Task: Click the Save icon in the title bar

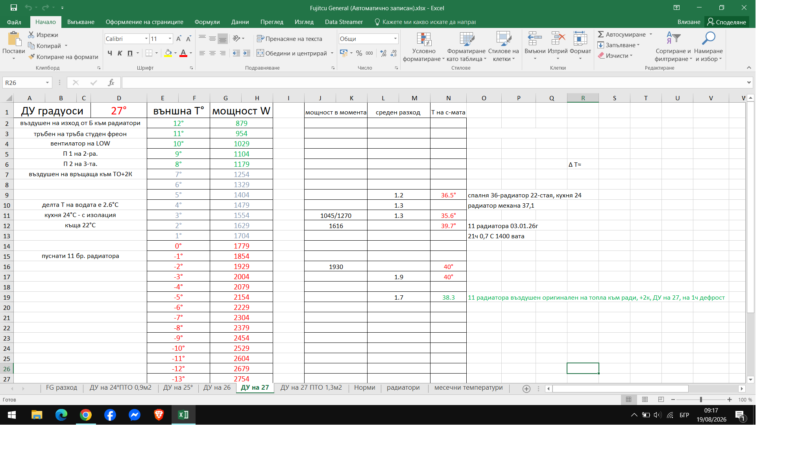Action: [14, 8]
